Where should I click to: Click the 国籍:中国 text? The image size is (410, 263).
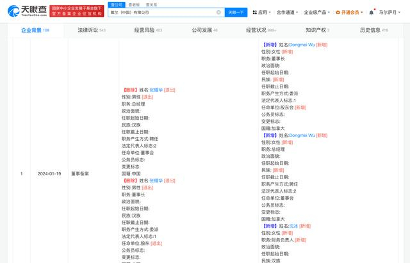[131, 173]
